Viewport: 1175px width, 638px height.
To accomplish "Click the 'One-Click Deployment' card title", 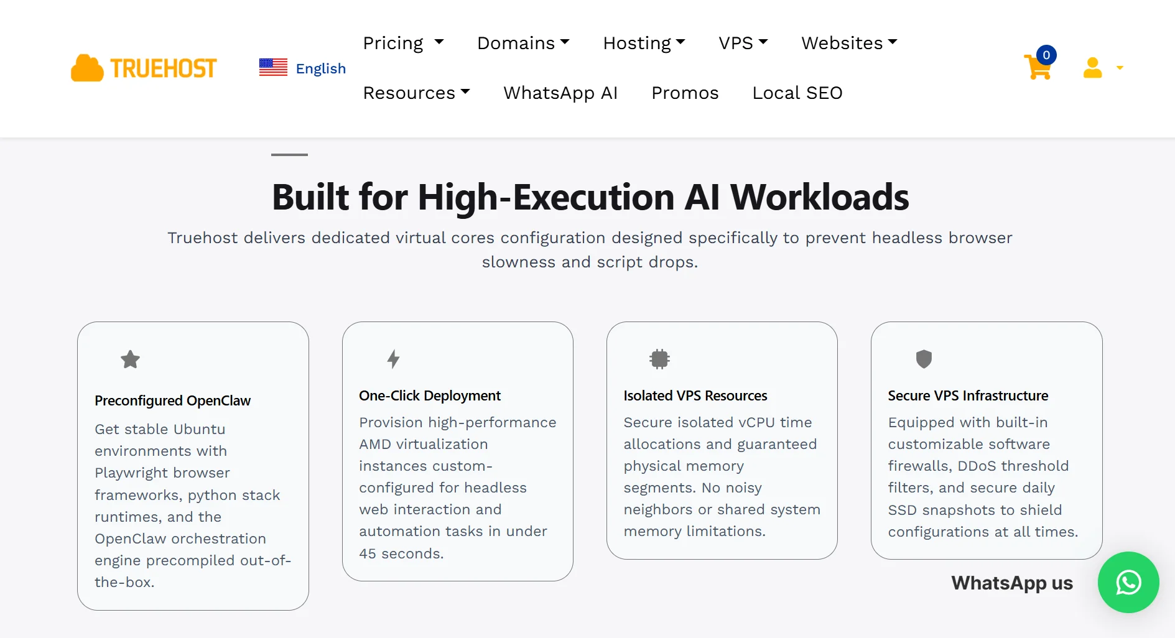I will point(430,395).
